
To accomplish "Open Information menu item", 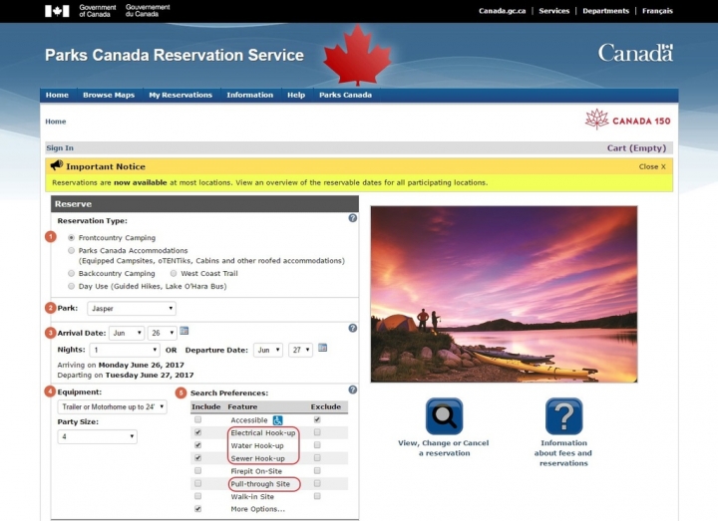I will click(x=249, y=96).
